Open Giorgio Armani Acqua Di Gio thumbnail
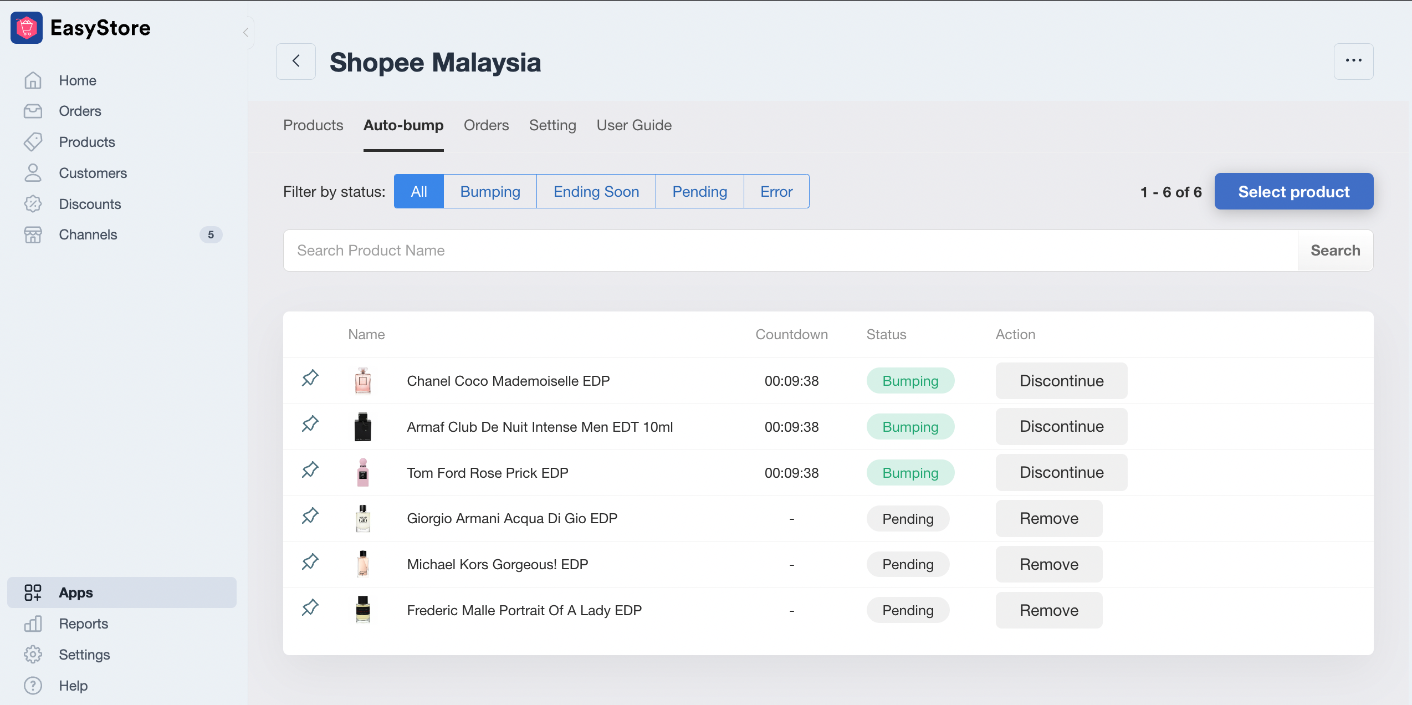Image resolution: width=1412 pixels, height=705 pixels. 363,518
